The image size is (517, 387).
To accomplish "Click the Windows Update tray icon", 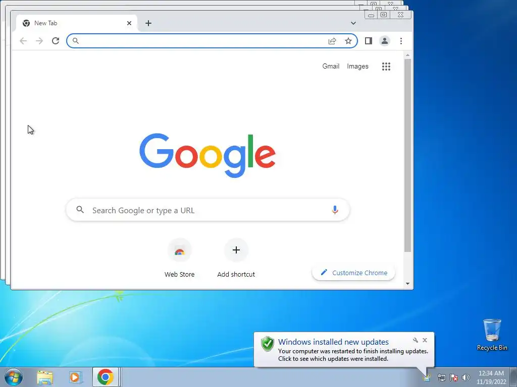I will pos(427,377).
